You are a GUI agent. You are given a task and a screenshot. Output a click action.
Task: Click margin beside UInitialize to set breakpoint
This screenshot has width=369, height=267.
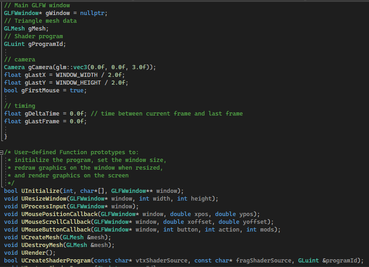click(x=3, y=191)
